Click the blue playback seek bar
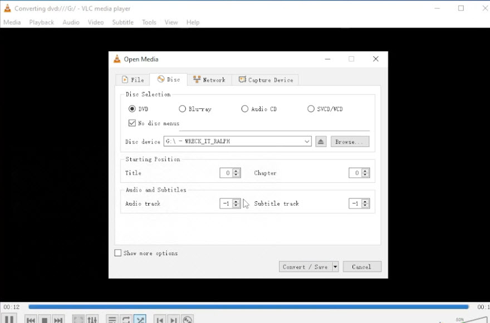Screen dimensions: 490x323 (248, 307)
